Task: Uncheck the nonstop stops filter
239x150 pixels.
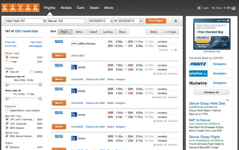Action: tap(7, 57)
